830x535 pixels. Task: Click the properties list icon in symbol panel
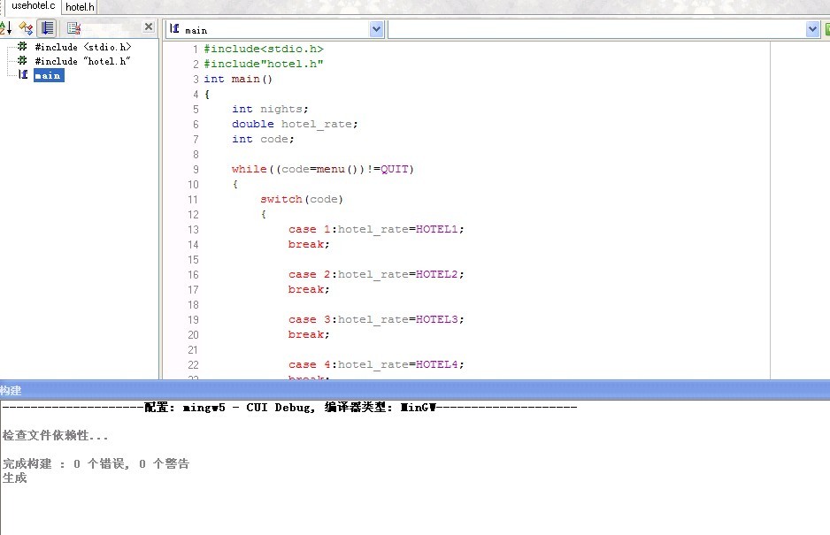(x=74, y=28)
